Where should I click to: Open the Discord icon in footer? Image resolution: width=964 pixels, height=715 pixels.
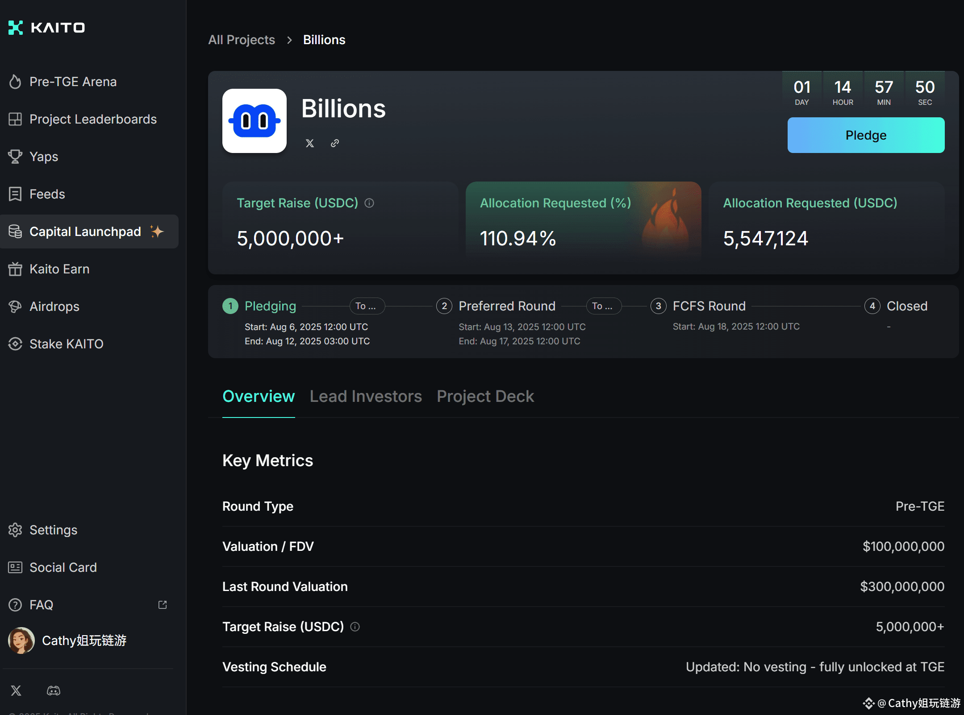[x=54, y=690]
